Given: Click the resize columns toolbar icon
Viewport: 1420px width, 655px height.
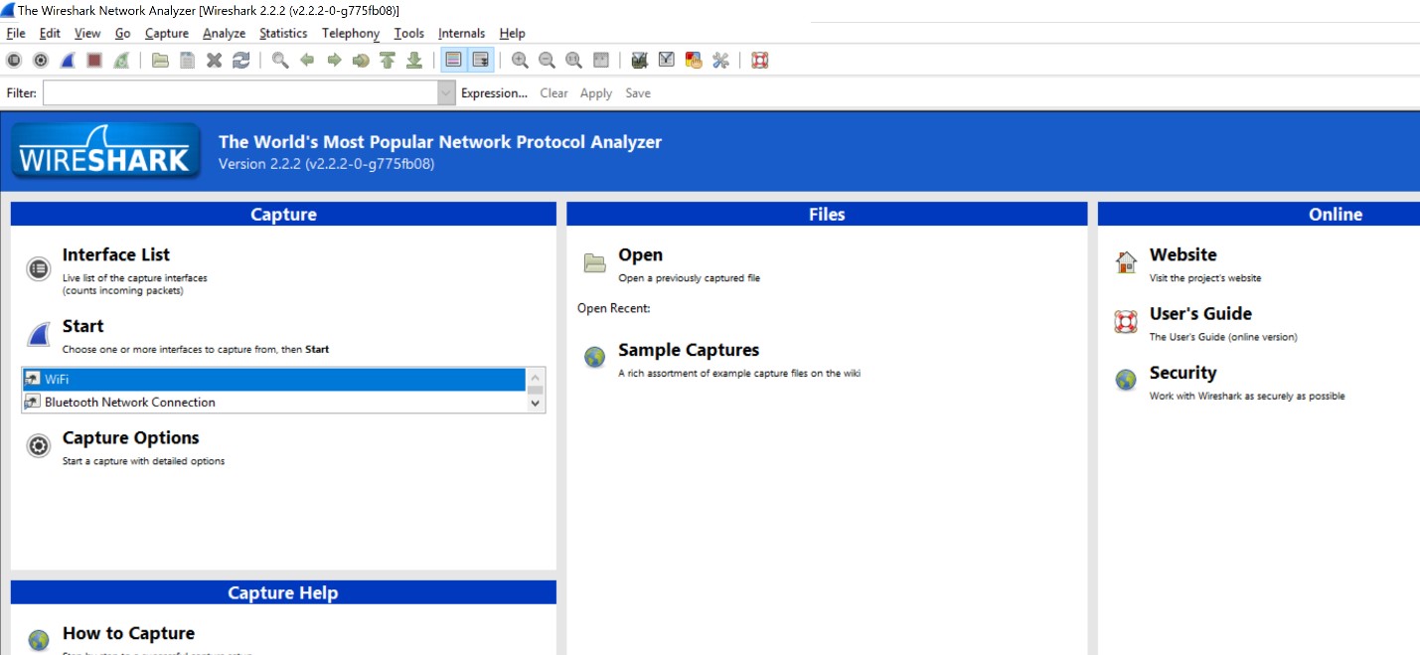Looking at the screenshot, I should click(600, 61).
